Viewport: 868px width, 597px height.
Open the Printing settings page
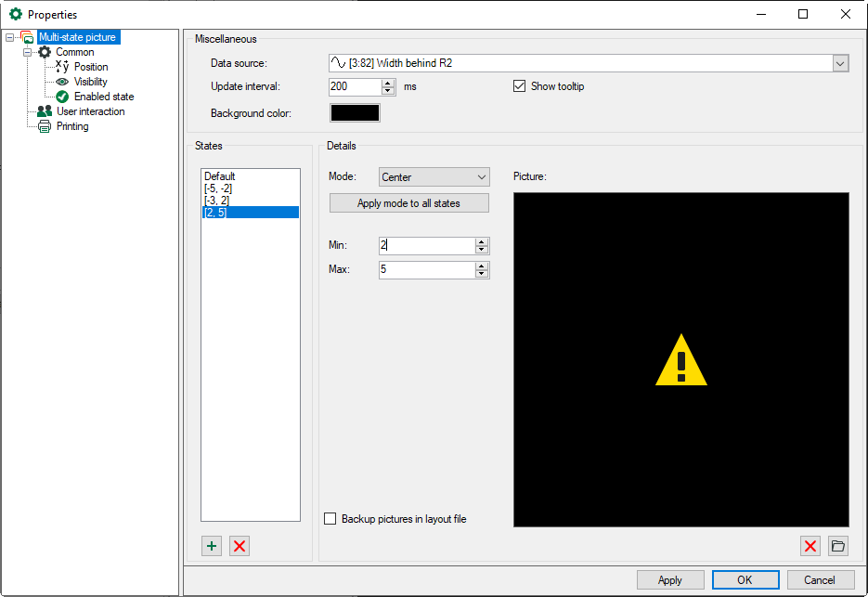pos(72,126)
